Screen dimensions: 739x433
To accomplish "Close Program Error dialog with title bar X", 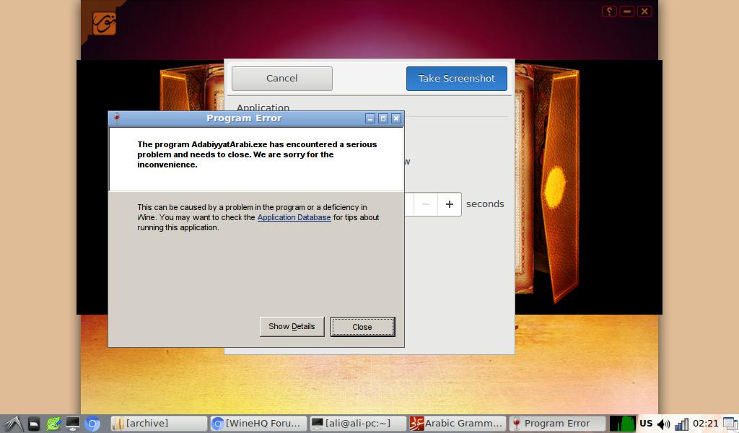I will [x=396, y=118].
